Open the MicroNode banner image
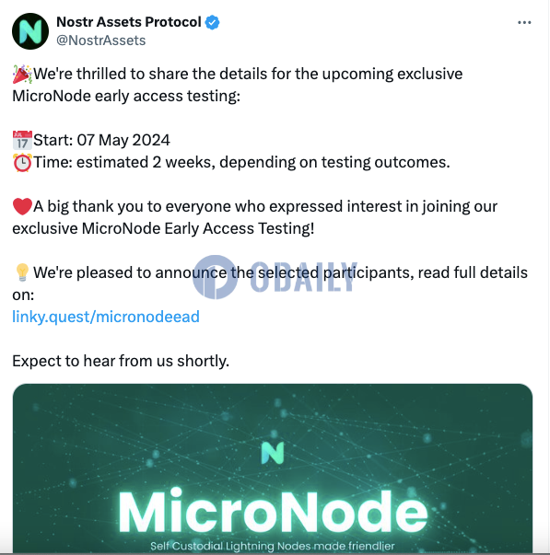 coord(273,468)
